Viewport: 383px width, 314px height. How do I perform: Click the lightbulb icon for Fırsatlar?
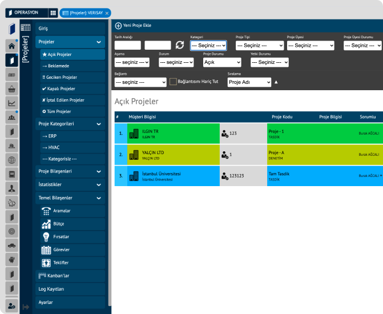(46, 237)
